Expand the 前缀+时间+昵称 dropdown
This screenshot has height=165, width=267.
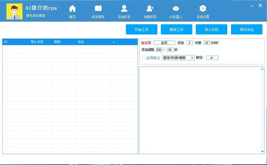coord(192,58)
